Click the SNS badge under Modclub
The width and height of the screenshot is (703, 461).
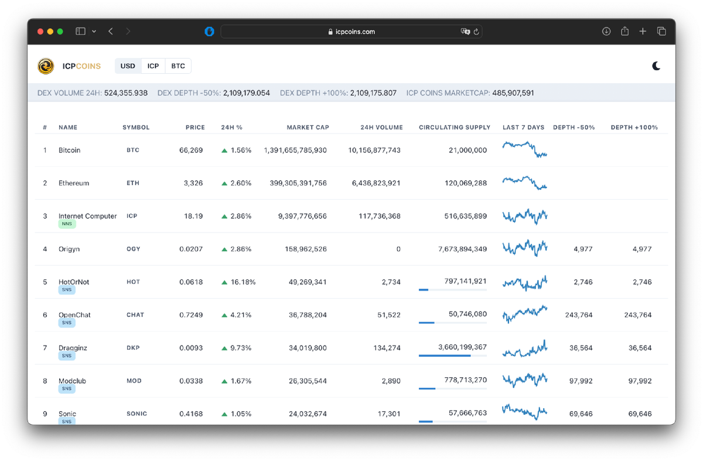tap(67, 388)
